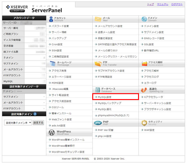Click the FTP folder icon

point(98,64)
